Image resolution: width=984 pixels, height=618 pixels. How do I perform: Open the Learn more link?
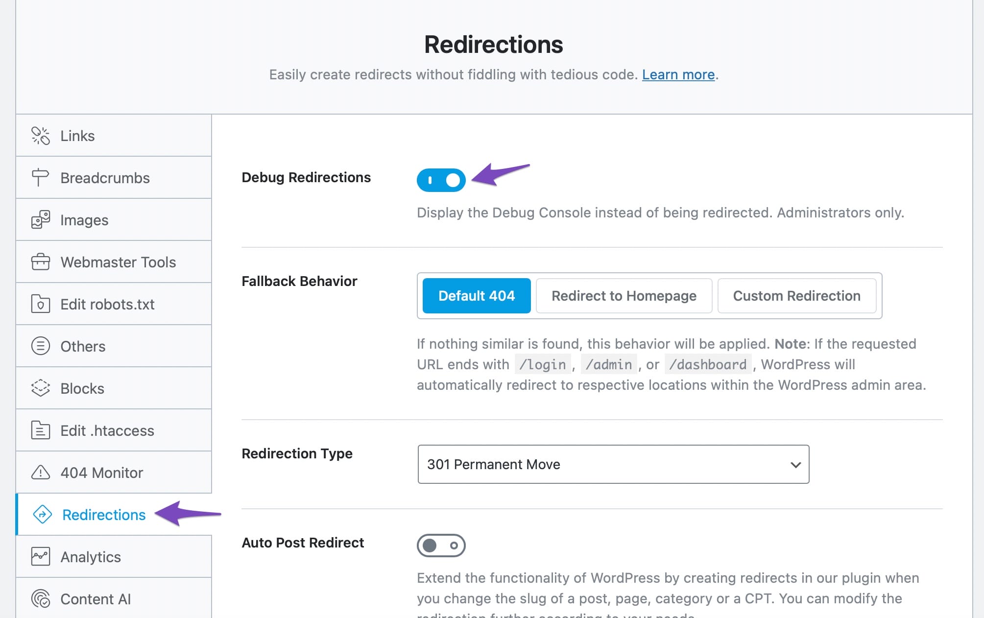(678, 74)
